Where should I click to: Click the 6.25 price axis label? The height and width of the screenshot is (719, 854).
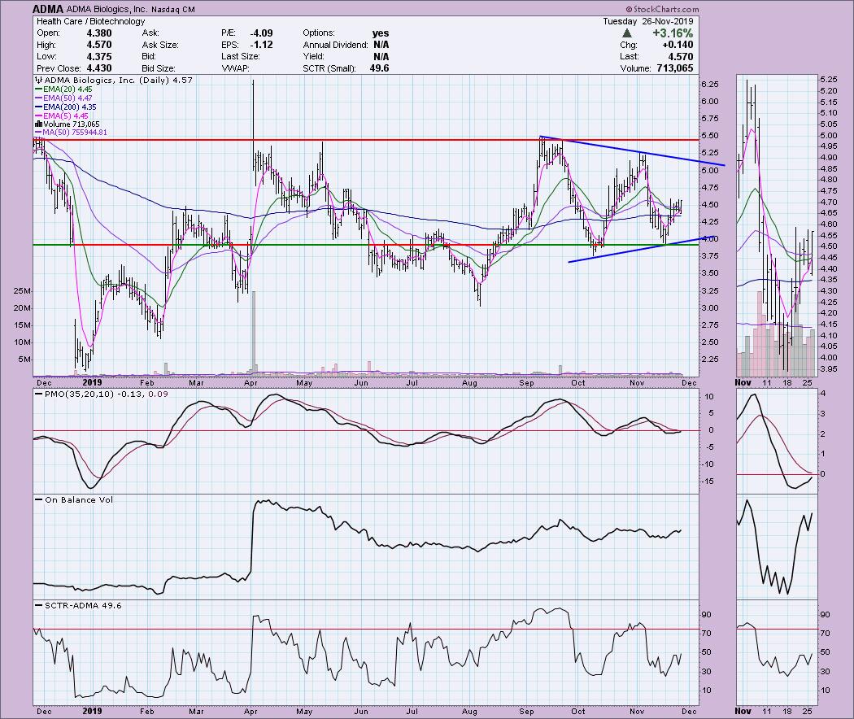710,84
